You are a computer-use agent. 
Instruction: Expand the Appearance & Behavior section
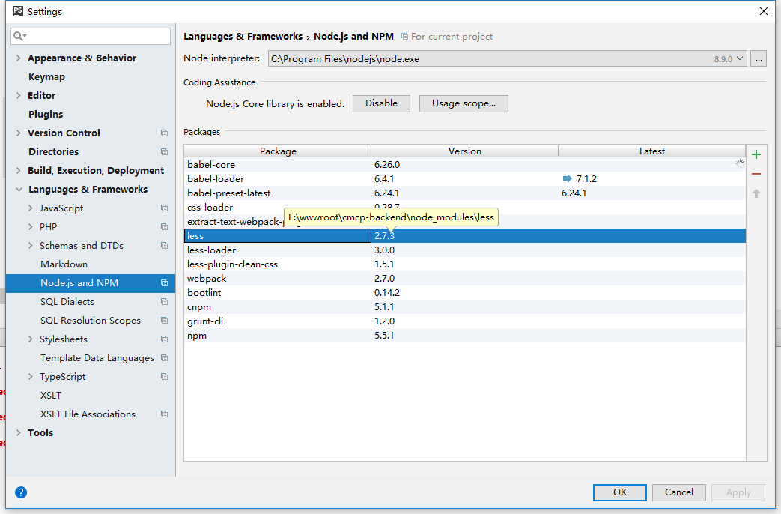tap(19, 58)
